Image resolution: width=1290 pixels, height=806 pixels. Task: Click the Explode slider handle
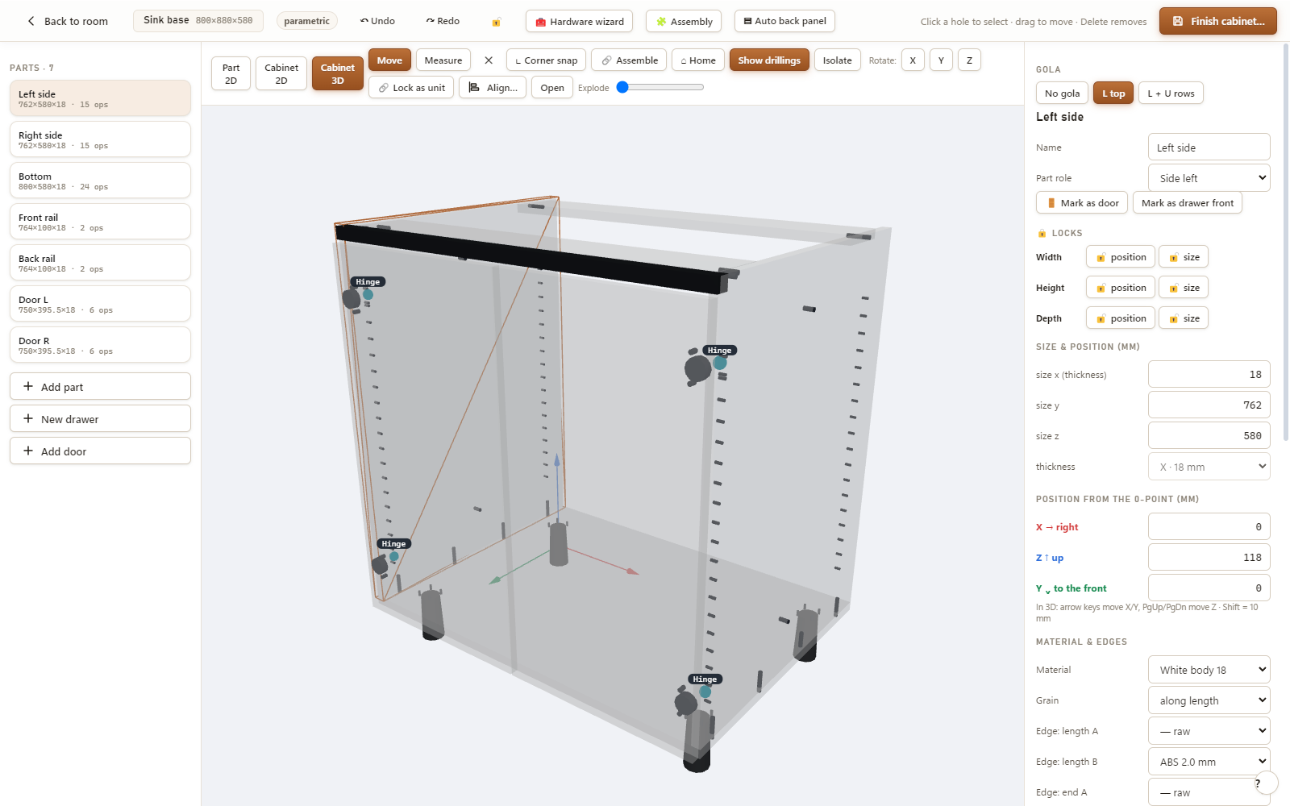[622, 87]
